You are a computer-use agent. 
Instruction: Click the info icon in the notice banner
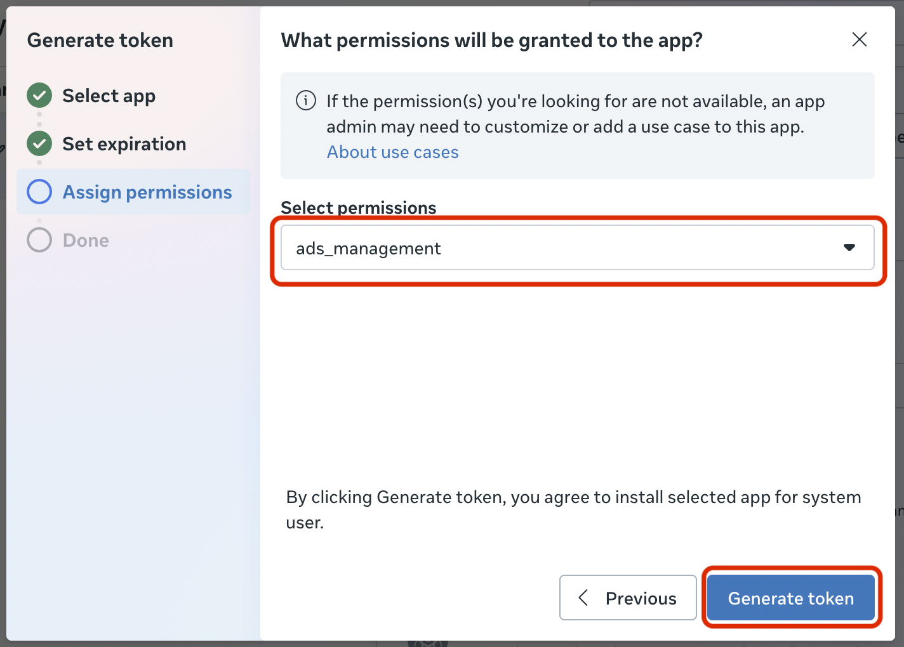pyautogui.click(x=306, y=101)
